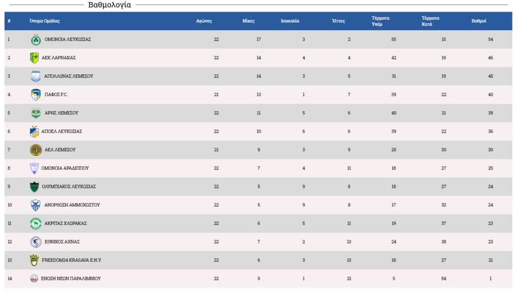The image size is (518, 294).
Task: Click the ΑΚΡΙΤΑΣ ΧΛΩΡΑΚΑΣ green round logo
Action: coord(35,223)
